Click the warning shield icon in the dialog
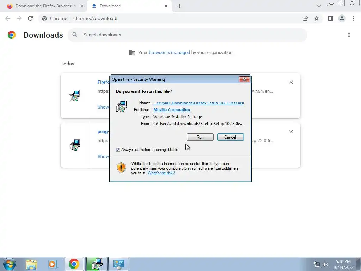This screenshot has height=271, width=361. [121, 168]
